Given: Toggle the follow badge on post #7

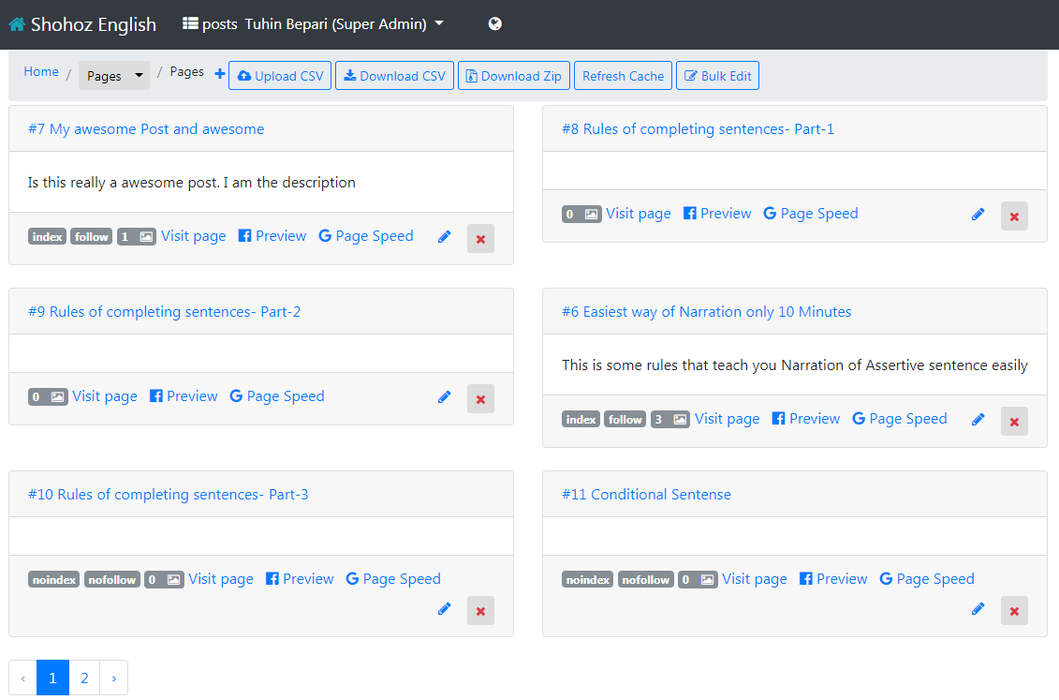Looking at the screenshot, I should [x=91, y=236].
